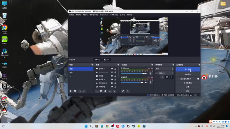Click the Windows Start button on taskbar
This screenshot has height=129, width=230.
pos(86,126)
